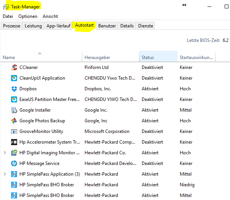Click the HP Digital Imaging Monitor icon

[x=14, y=153]
